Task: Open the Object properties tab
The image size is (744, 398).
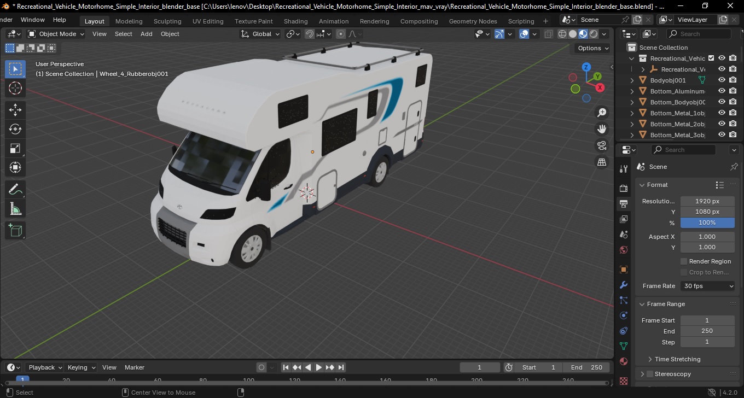Action: tap(624, 270)
